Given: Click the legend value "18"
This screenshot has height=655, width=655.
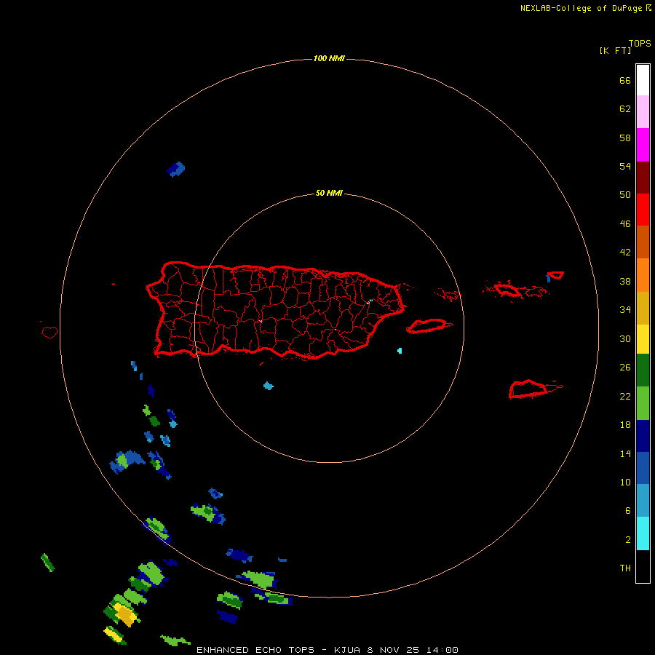Looking at the screenshot, I should 625,425.
